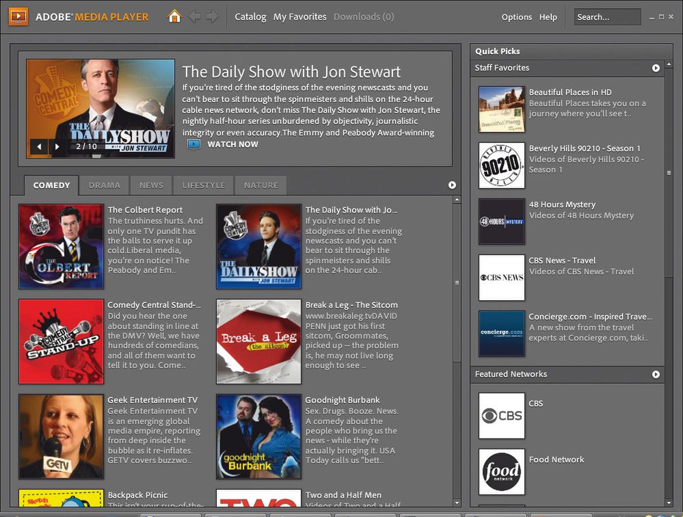Switch to the Lifestyle tab
The image size is (683, 517).
[204, 185]
